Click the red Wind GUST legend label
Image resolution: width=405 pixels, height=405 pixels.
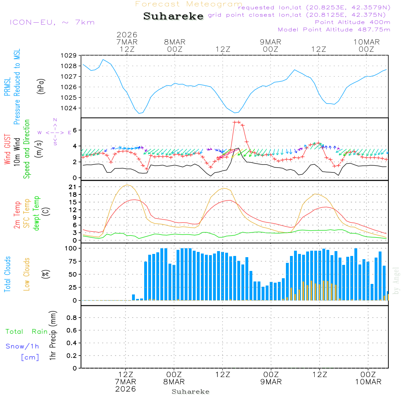point(7,150)
